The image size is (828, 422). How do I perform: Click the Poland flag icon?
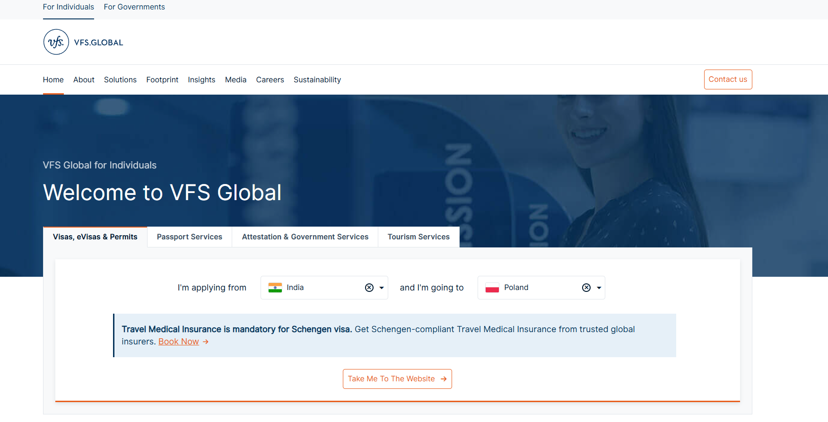(492, 288)
